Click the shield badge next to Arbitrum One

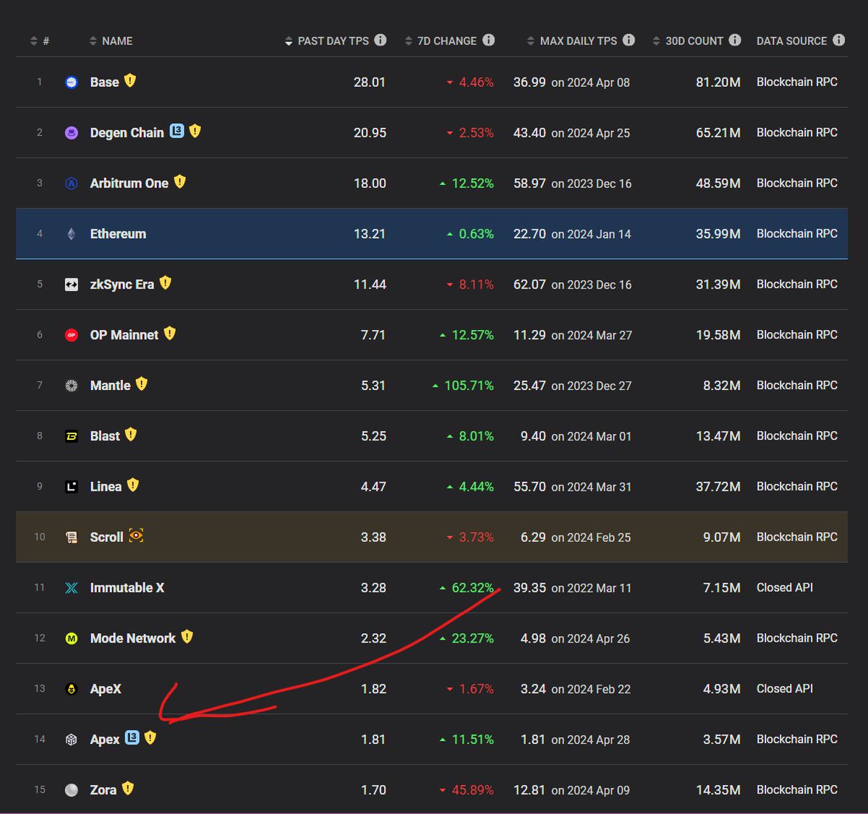click(179, 182)
